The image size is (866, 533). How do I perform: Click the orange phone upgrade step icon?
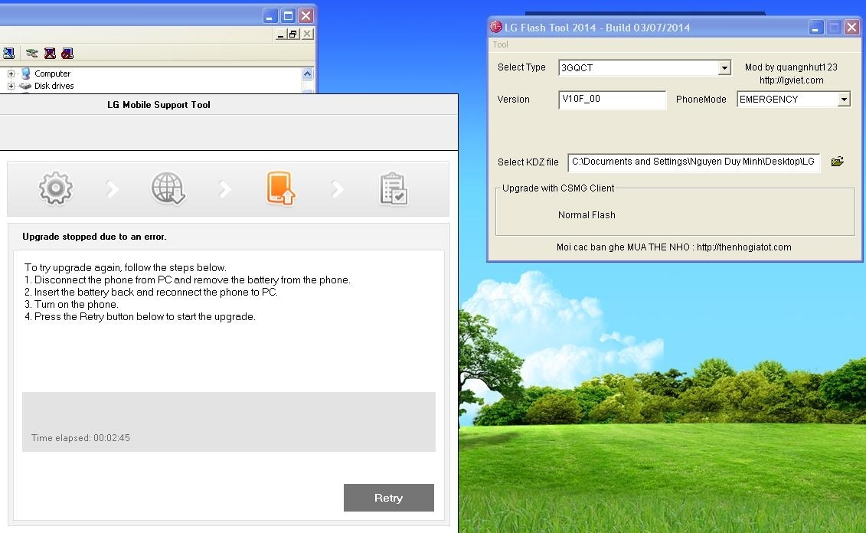tap(280, 188)
